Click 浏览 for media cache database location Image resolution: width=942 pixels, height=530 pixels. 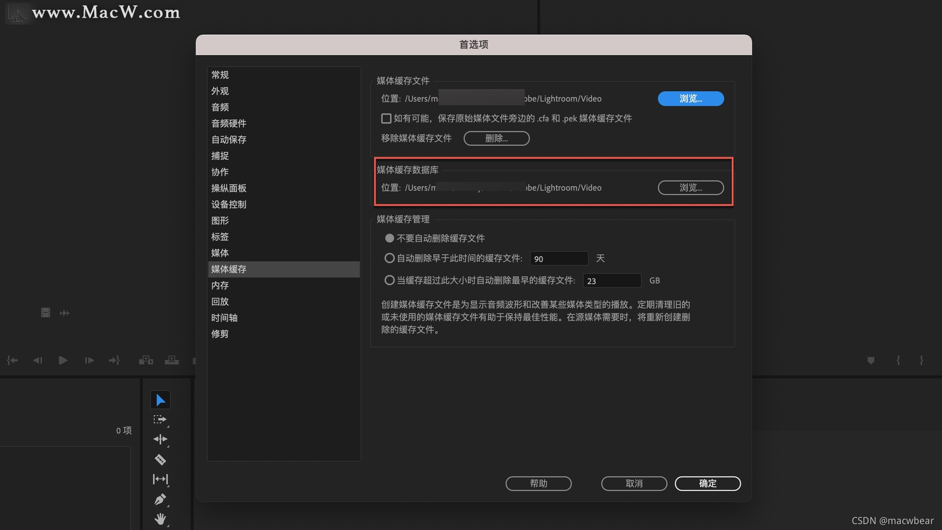point(690,188)
